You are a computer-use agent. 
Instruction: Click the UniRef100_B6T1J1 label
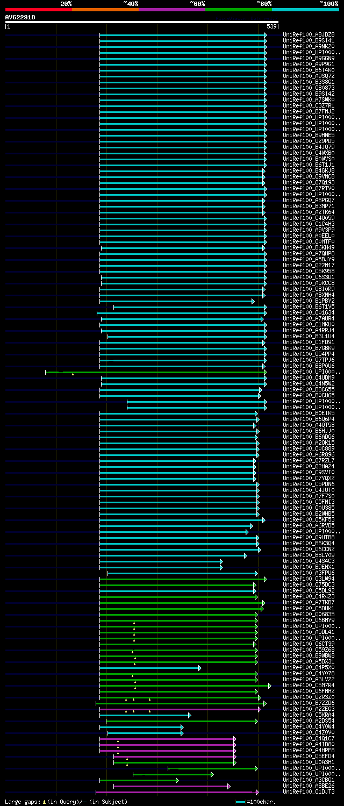click(x=310, y=165)
